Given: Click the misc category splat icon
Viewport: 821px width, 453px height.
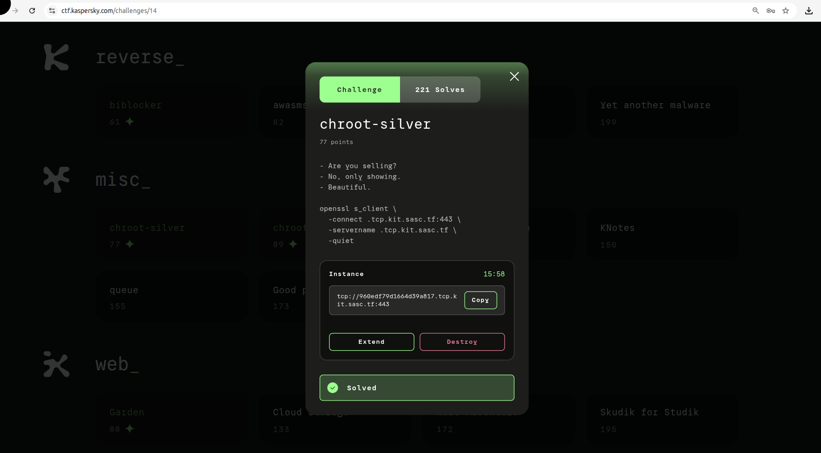Looking at the screenshot, I should (x=56, y=179).
